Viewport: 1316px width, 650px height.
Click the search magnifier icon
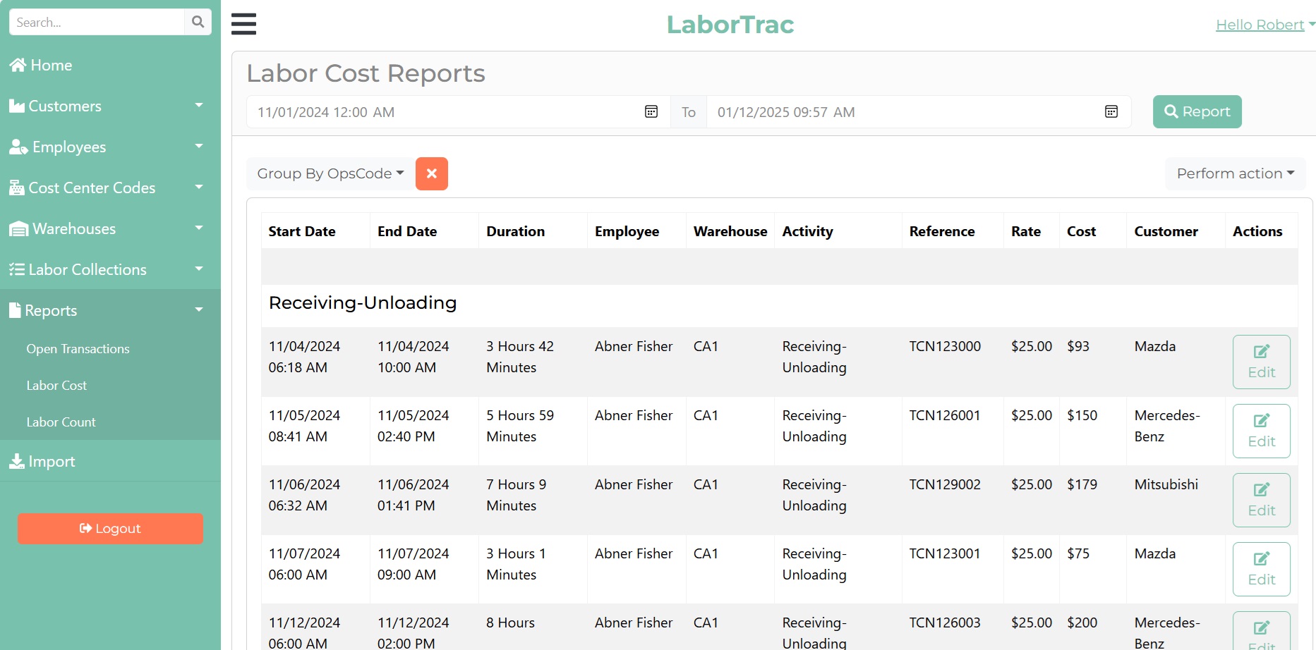tap(198, 22)
